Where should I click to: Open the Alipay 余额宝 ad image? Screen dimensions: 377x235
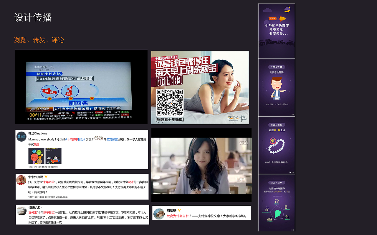pyautogui.click(x=200, y=88)
